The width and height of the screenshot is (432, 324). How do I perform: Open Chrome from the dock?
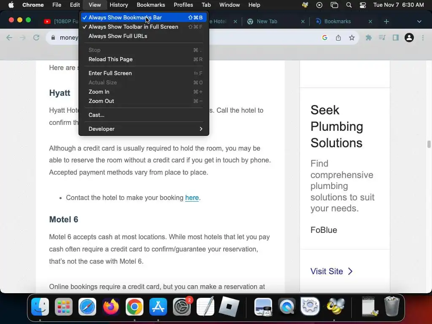(135, 306)
